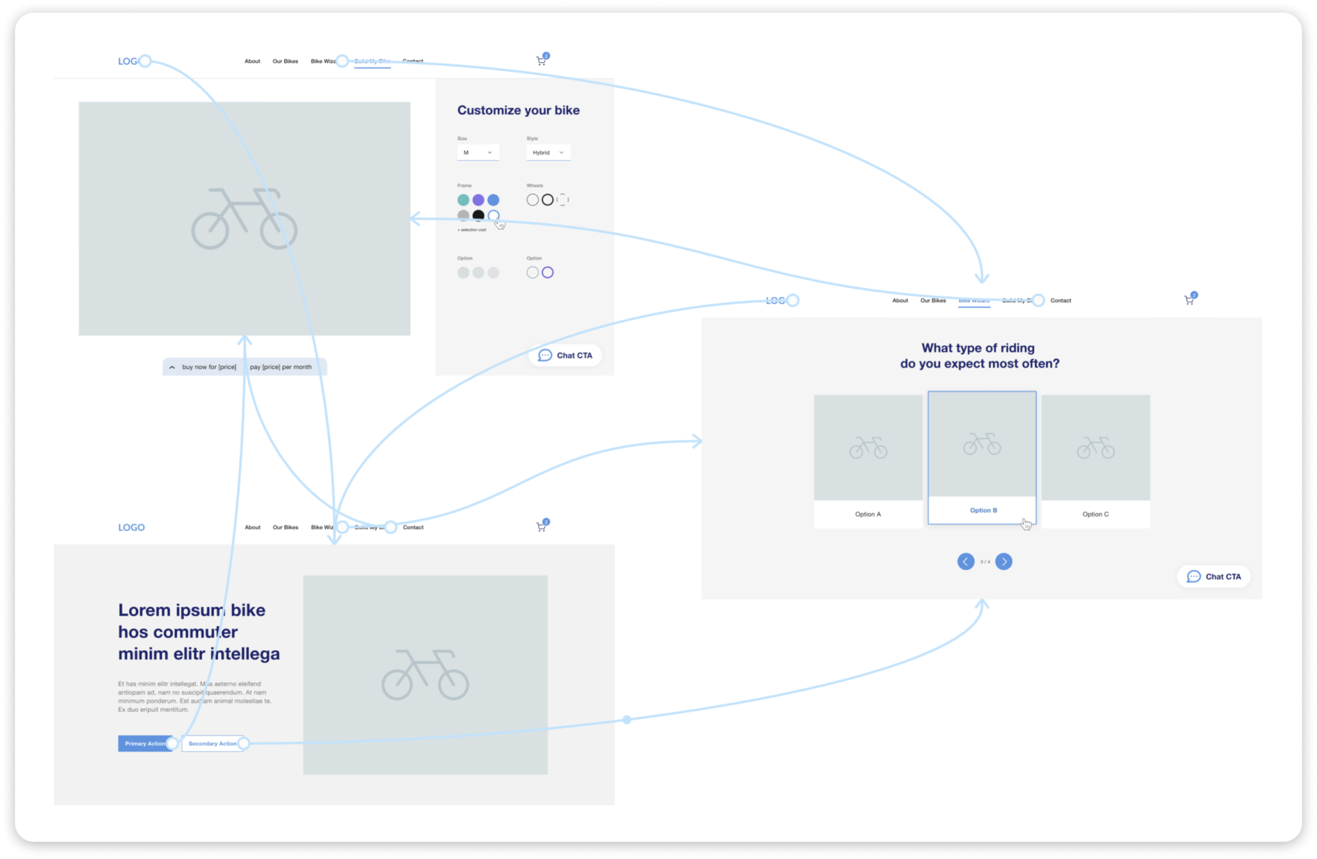Image resolution: width=1317 pixels, height=859 pixels.
Task: Click the "+ selection cost" note under Frame
Action: (472, 230)
